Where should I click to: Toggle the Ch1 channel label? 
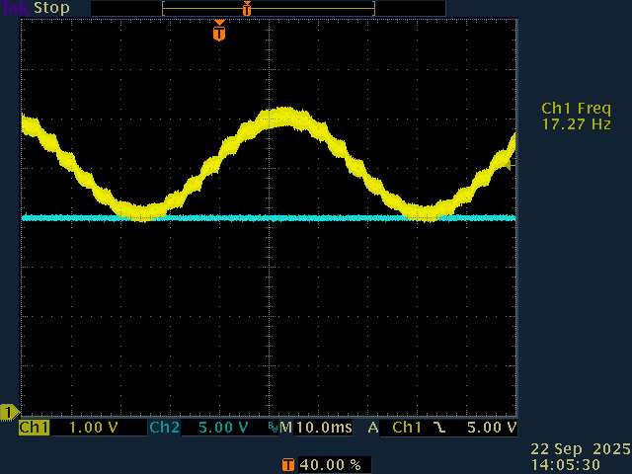tap(34, 428)
